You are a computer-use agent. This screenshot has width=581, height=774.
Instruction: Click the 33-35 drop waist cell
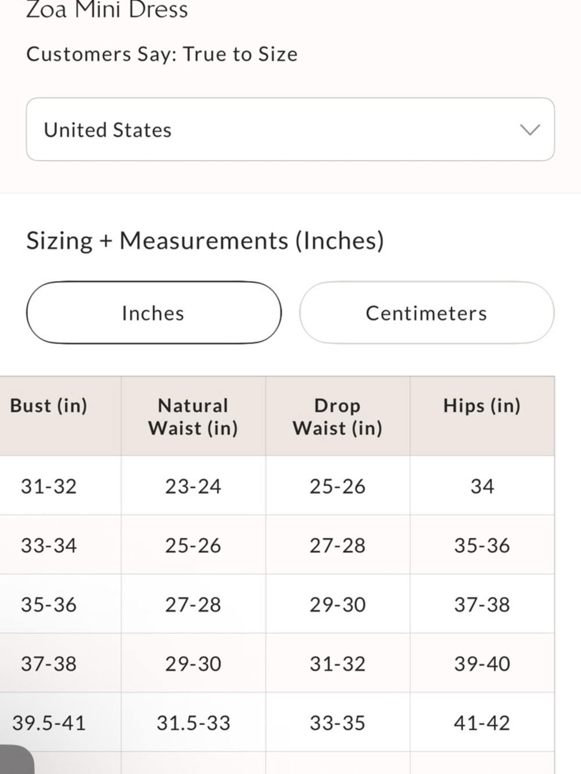(x=338, y=723)
